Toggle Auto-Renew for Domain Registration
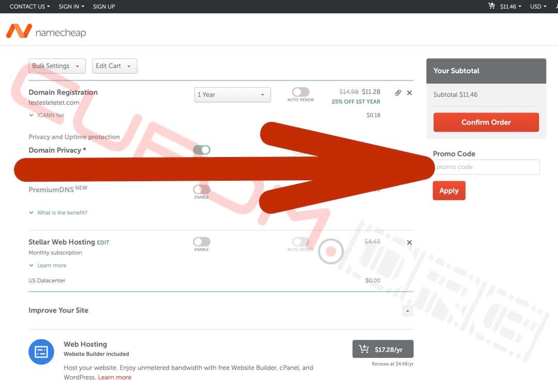Viewport: 558px width, 392px height. (x=301, y=92)
